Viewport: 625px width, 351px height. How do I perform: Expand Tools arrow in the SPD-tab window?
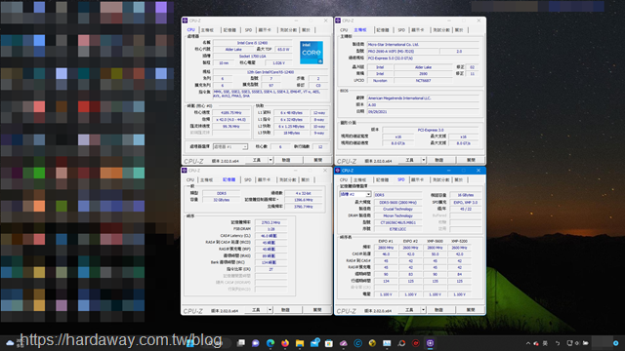pos(423,310)
